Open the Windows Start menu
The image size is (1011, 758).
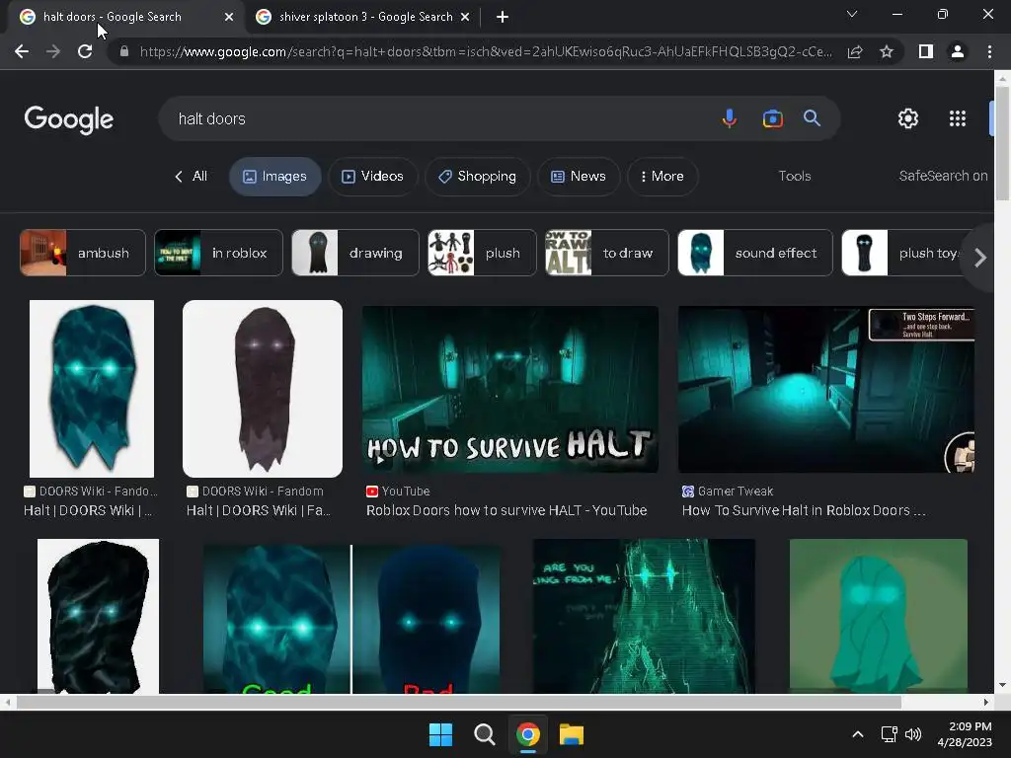(x=441, y=734)
